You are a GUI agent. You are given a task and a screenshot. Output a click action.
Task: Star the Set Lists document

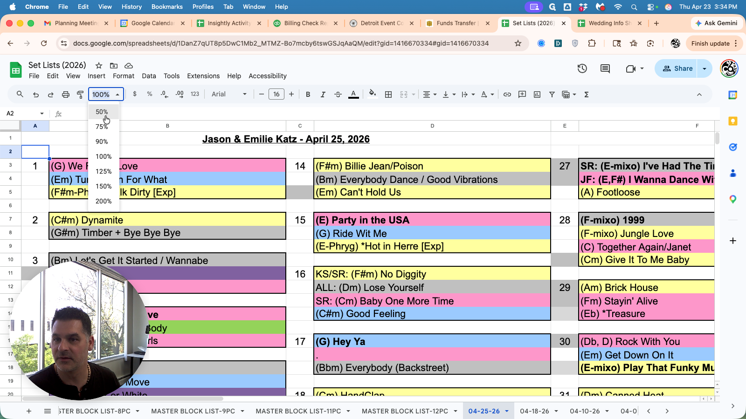coord(99,66)
